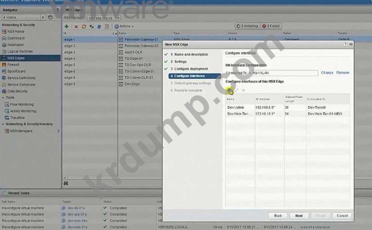The width and height of the screenshot is (372, 230).
Task: Click the Home forward arrow button
Action: tap(43, 17)
